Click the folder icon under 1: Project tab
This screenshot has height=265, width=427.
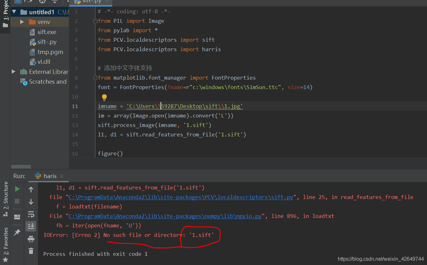(x=5, y=25)
